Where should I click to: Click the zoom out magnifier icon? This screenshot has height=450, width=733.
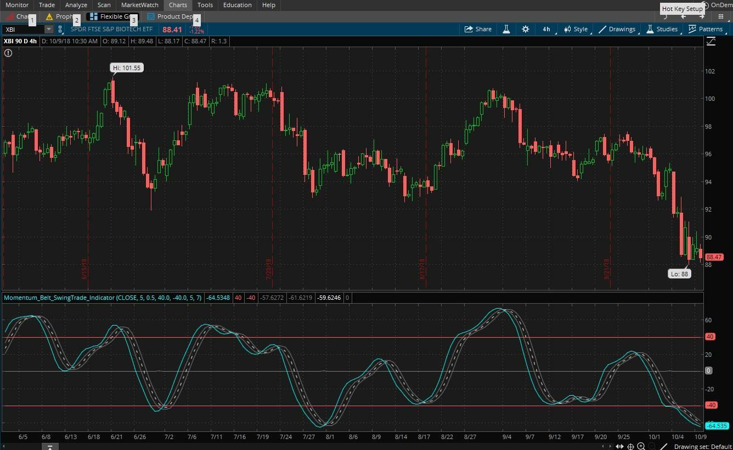point(652,447)
